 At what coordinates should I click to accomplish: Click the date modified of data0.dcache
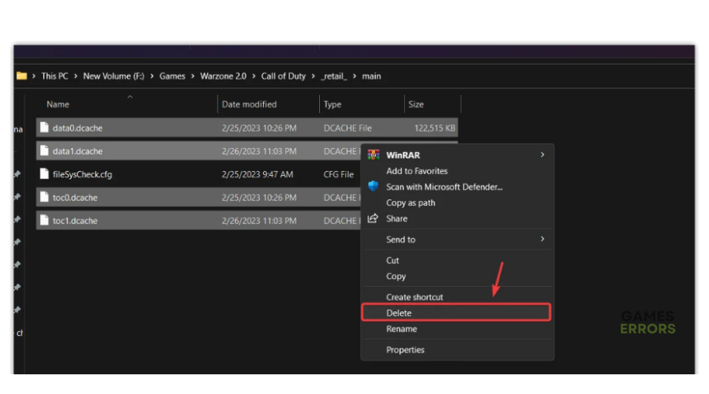click(259, 128)
